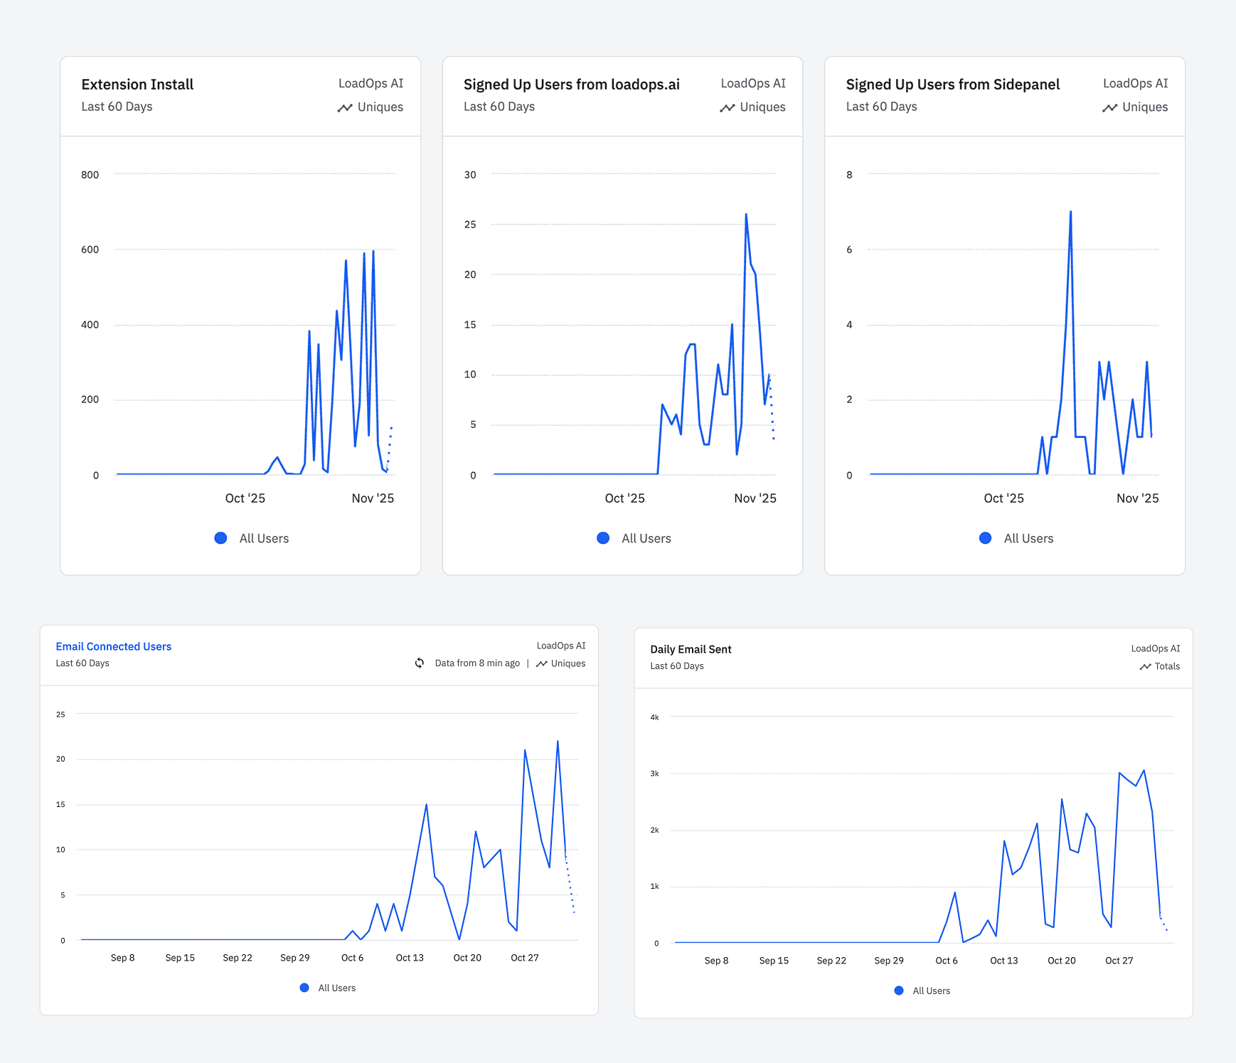The image size is (1236, 1063).
Task: Toggle All Users legend dot in Extension Install
Action: [220, 538]
